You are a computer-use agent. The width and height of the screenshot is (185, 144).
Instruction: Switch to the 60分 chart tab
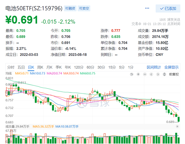(90, 67)
